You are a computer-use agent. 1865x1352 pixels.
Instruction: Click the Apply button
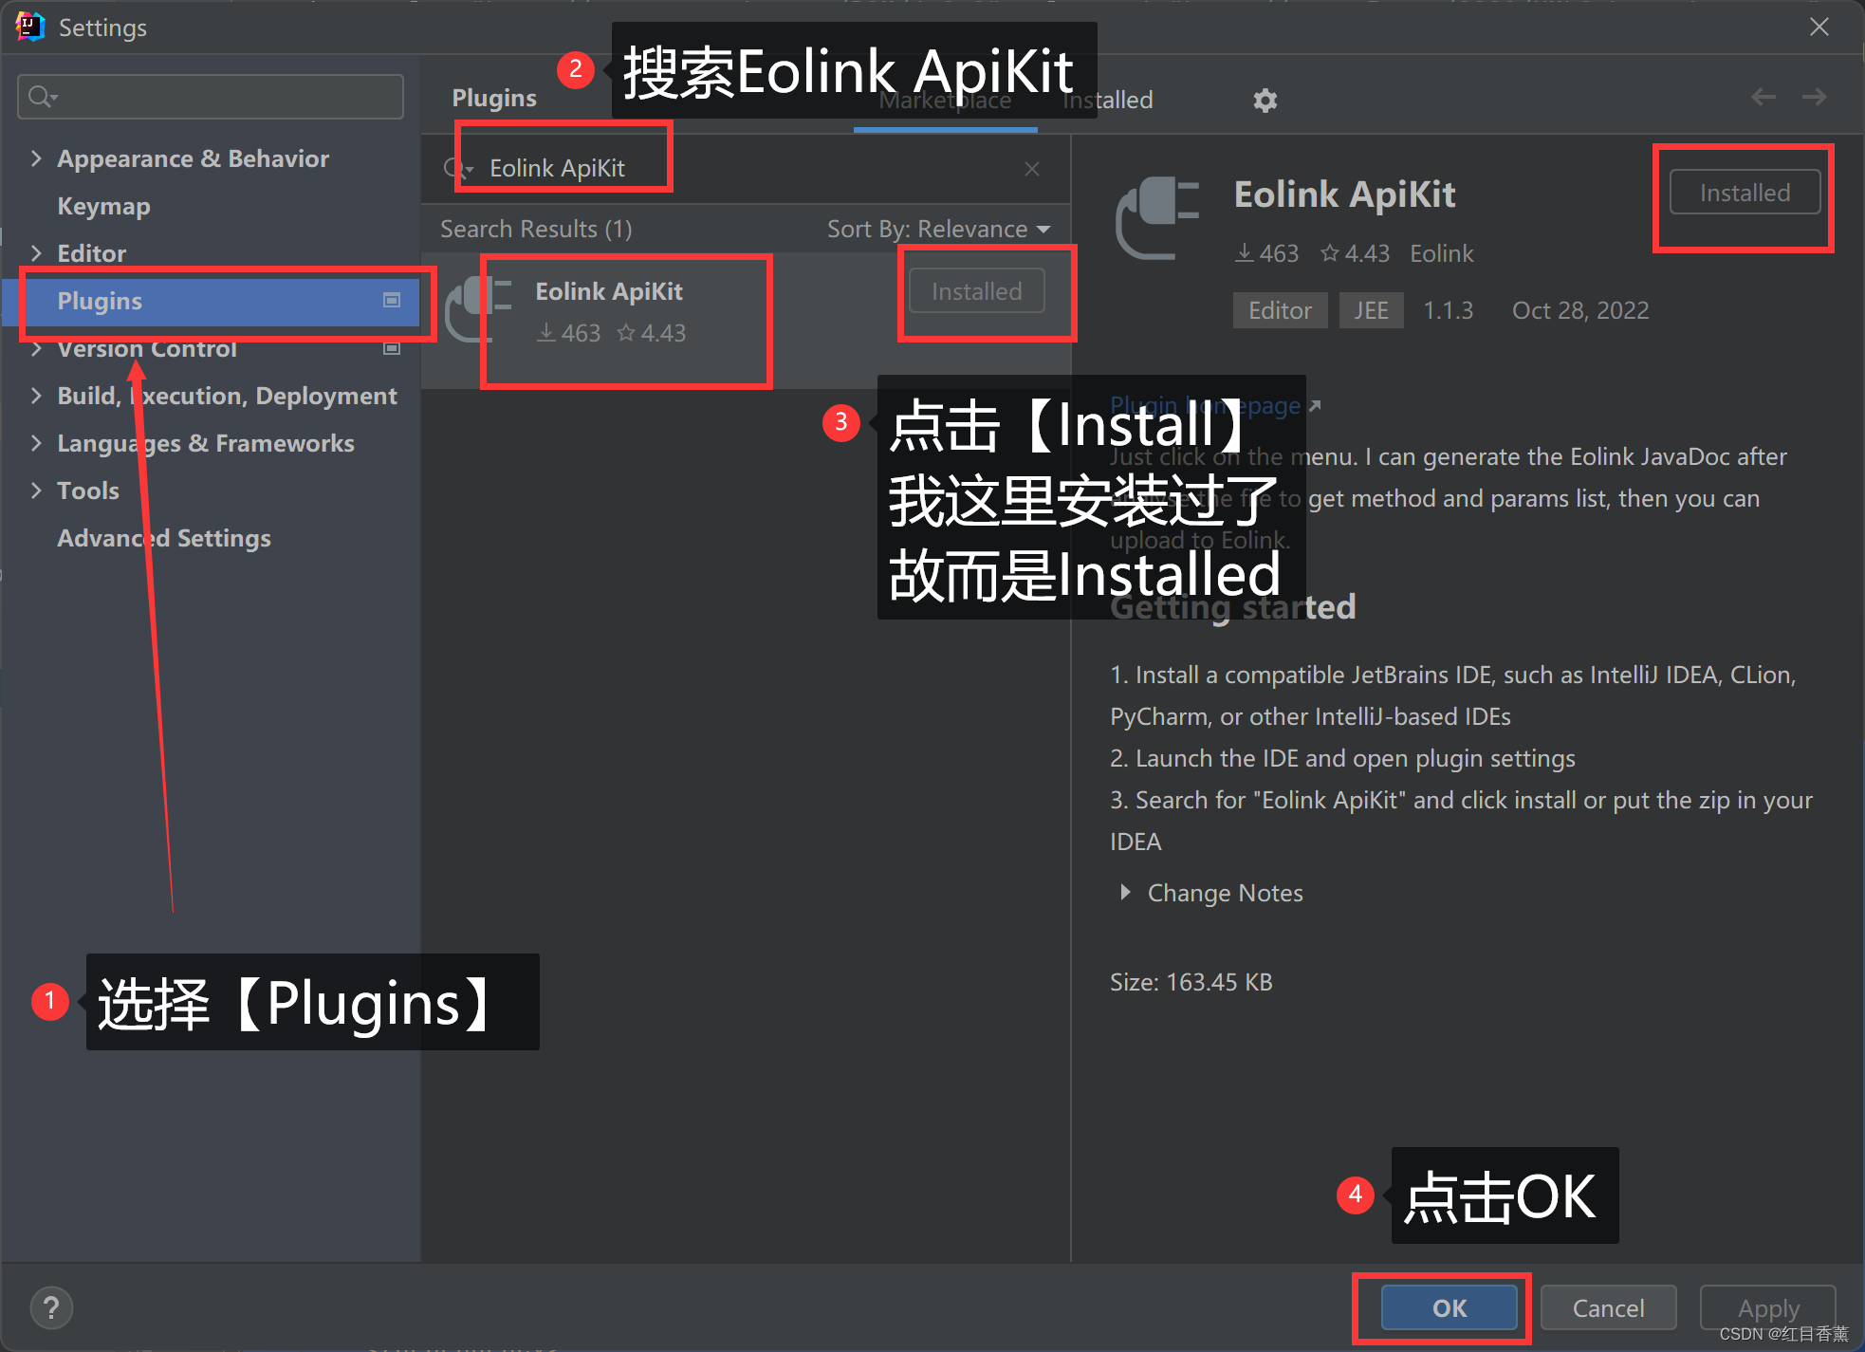(x=1766, y=1307)
